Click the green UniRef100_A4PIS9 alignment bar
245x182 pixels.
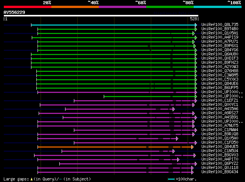point(114,37)
